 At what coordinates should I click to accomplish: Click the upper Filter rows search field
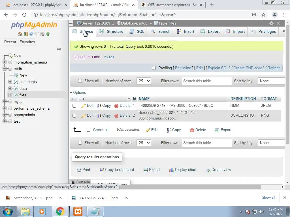click(207, 81)
